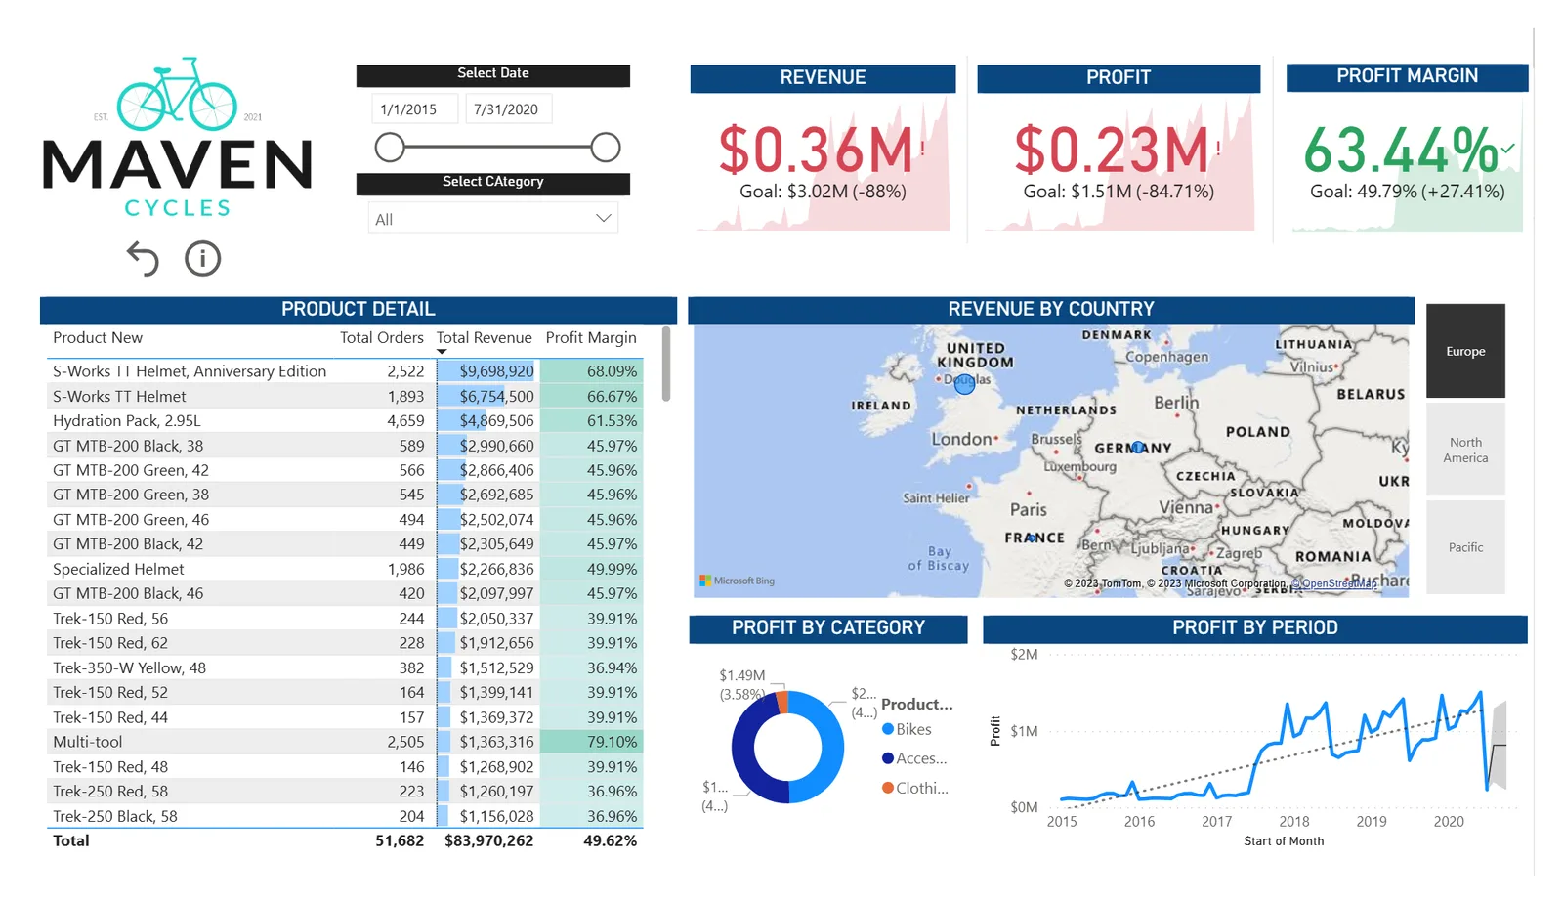This screenshot has height=904, width=1563.
Task: Click the Product Detail title bar
Action: click(359, 309)
